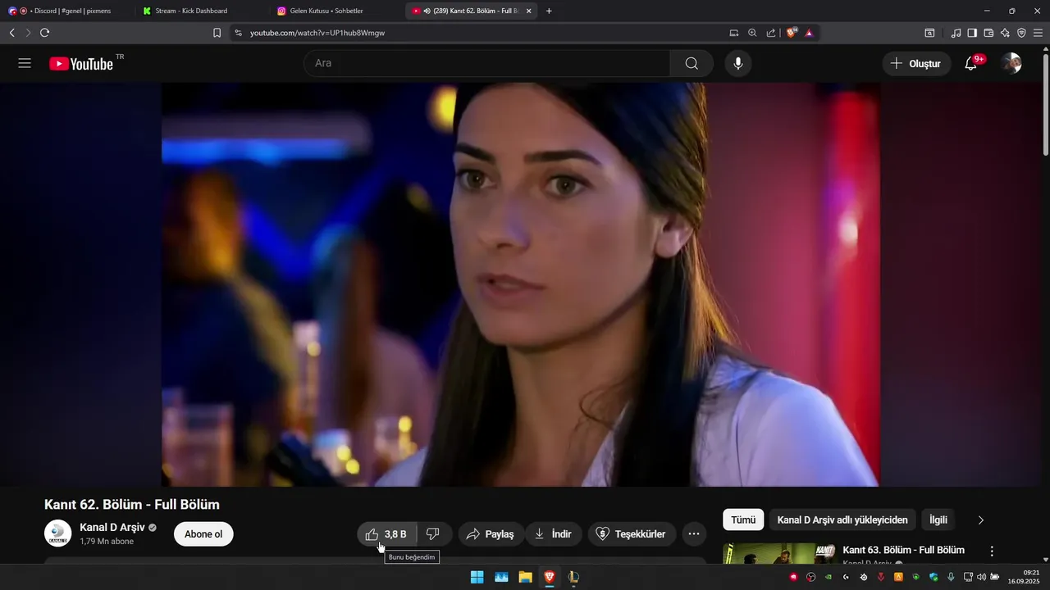Open File Explorer from the taskbar
Screen dimensions: 1050x590
point(525,577)
